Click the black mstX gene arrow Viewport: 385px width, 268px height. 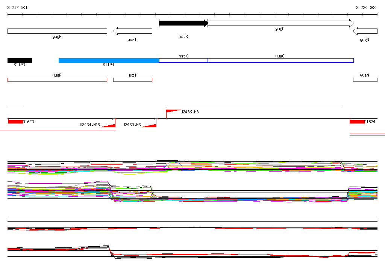coord(183,23)
